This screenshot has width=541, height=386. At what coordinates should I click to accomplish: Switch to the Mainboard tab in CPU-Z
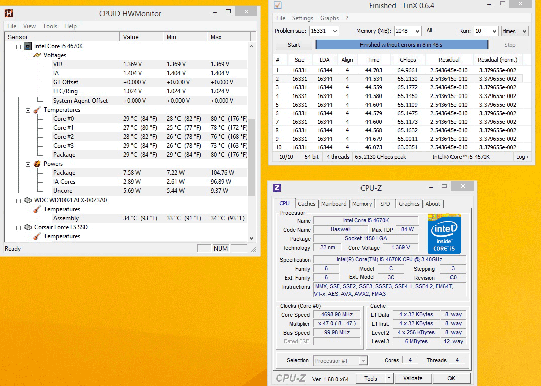pos(334,204)
